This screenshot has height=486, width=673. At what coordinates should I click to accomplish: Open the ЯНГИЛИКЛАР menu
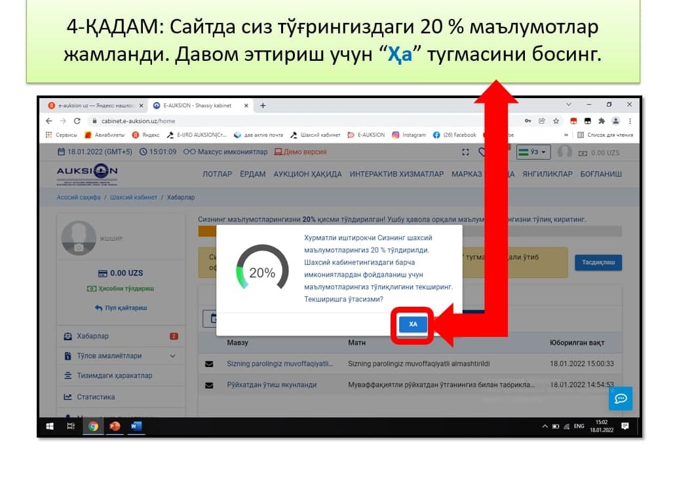pos(547,174)
